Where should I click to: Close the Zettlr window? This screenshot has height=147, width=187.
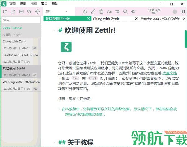[x=182, y=4]
